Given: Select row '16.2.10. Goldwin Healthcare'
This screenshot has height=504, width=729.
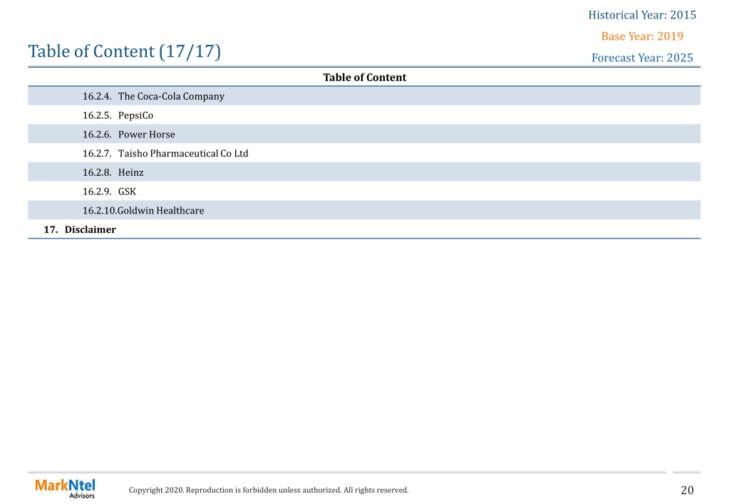Looking at the screenshot, I should tap(364, 211).
